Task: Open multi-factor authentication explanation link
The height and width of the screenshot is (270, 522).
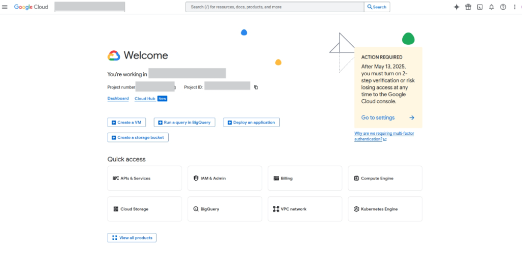Action: point(384,136)
